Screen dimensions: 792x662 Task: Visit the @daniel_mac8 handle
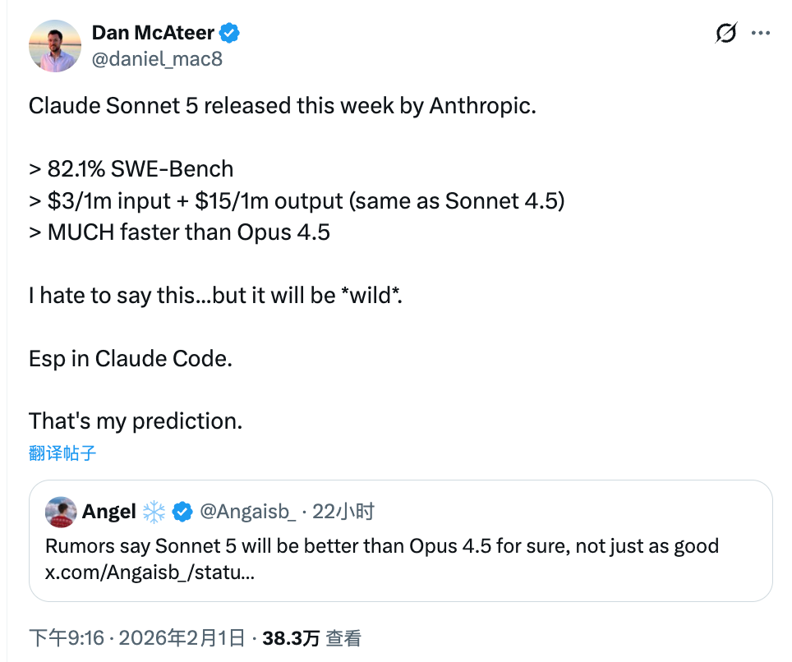coord(157,59)
